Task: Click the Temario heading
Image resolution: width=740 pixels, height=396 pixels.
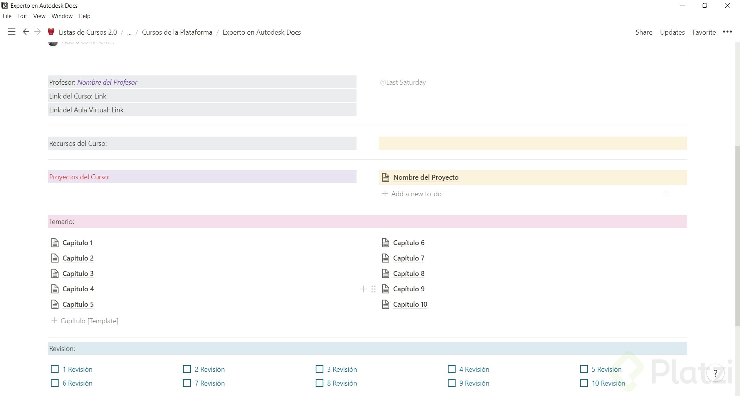Action: pos(367,221)
